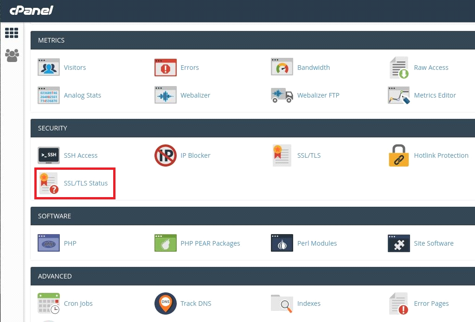Open the Errors link

point(190,68)
